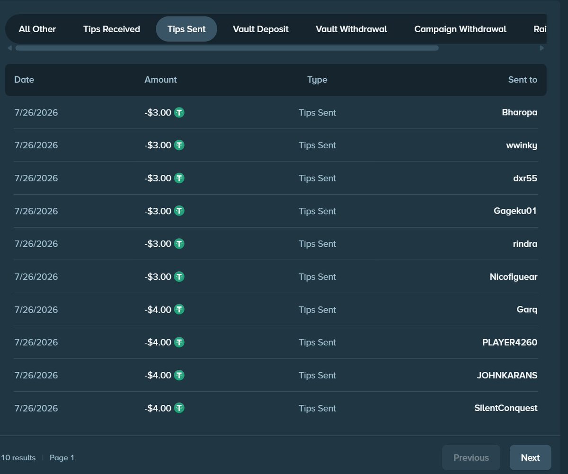This screenshot has height=474, width=568.
Task: Open recipient Gageku01
Action: click(515, 211)
